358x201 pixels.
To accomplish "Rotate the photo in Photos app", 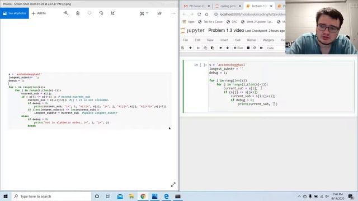I will point(101,13).
